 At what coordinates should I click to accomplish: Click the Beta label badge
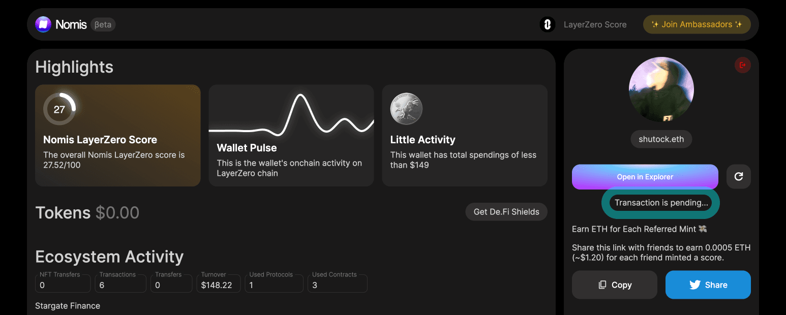pos(103,24)
